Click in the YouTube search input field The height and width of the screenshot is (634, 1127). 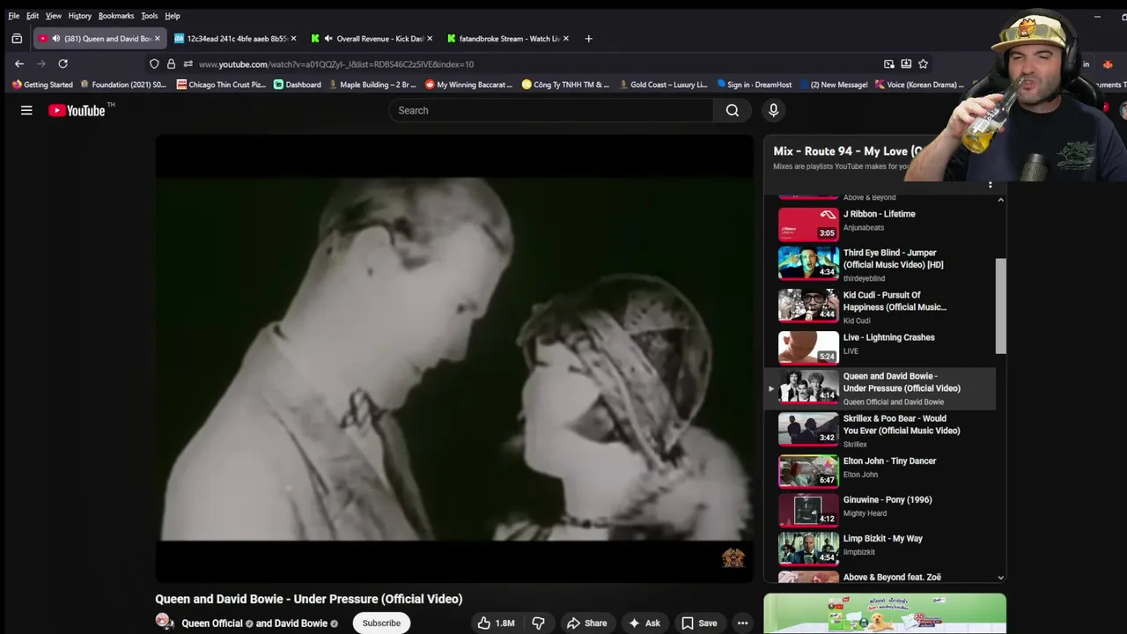552,110
